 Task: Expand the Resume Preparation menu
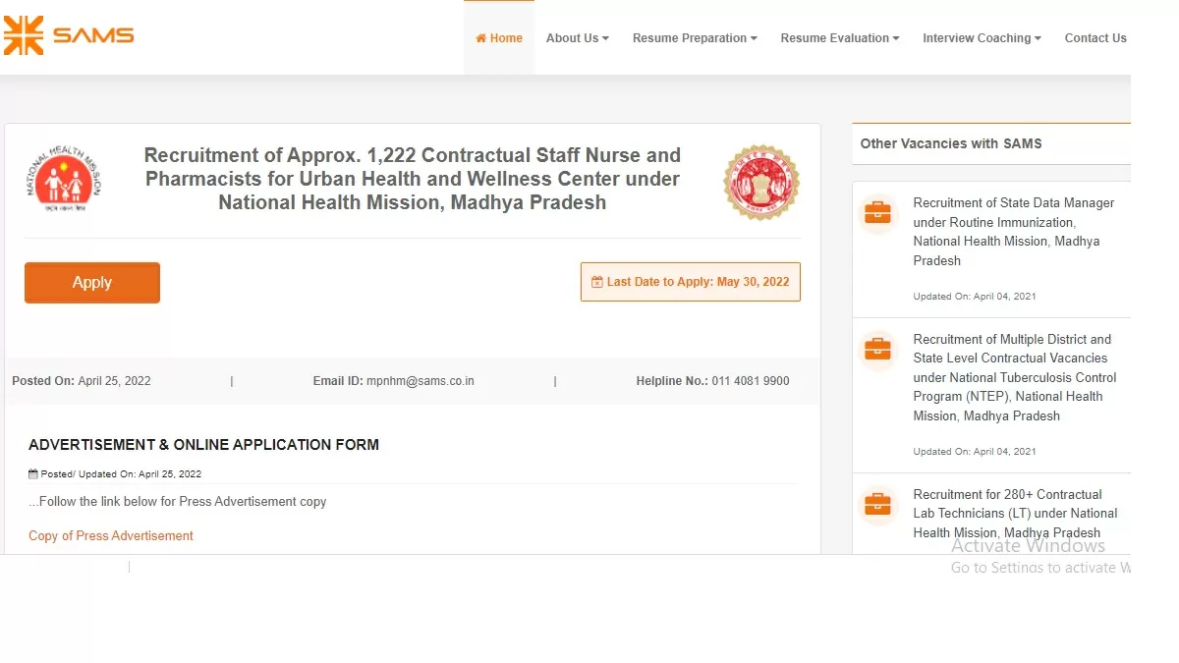[695, 38]
